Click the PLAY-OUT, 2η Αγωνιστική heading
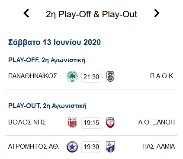 [x=47, y=106]
